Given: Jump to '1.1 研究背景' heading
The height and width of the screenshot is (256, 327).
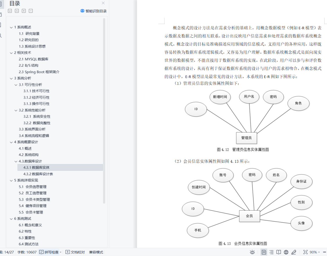Looking at the screenshot, I should coord(29,34).
